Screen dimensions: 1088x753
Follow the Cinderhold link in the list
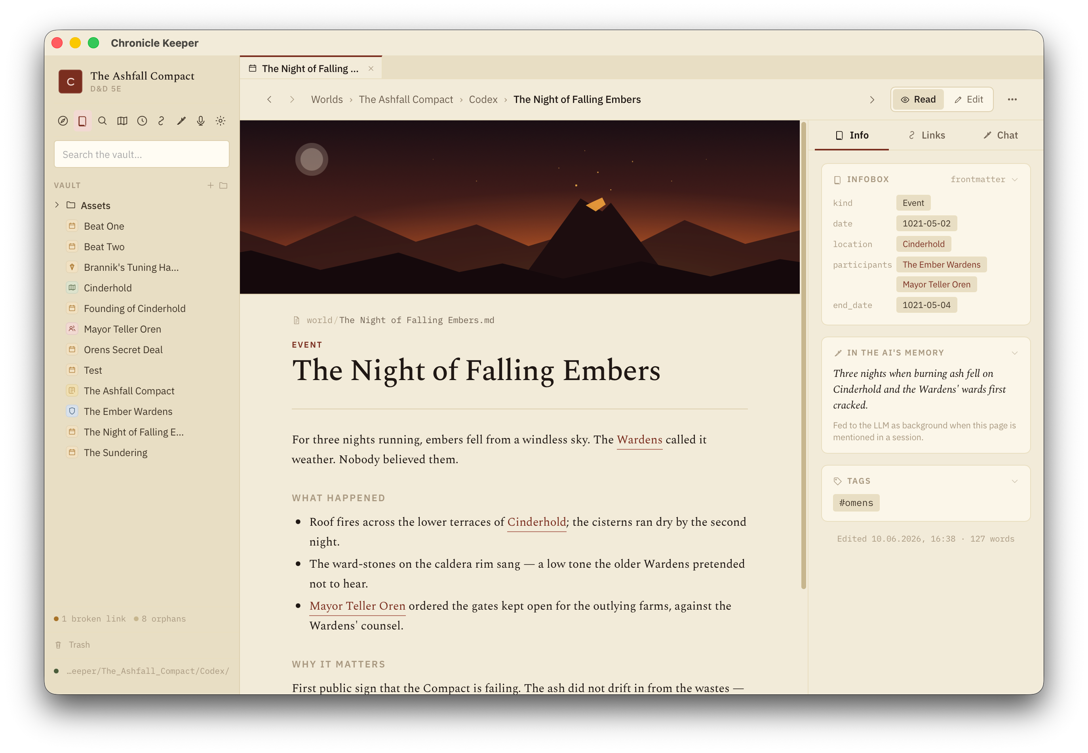[536, 522]
